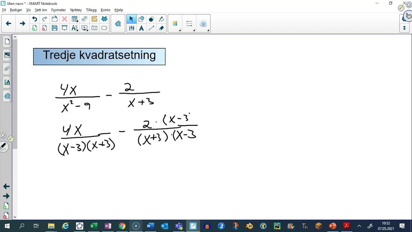Click the Open file icon
This screenshot has height=232, width=412.
[x=54, y=19]
